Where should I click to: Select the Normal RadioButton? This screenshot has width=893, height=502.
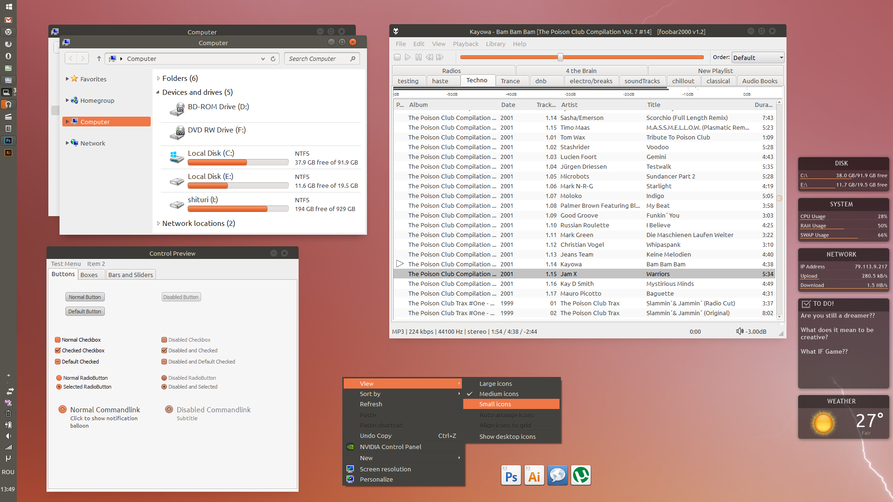59,378
